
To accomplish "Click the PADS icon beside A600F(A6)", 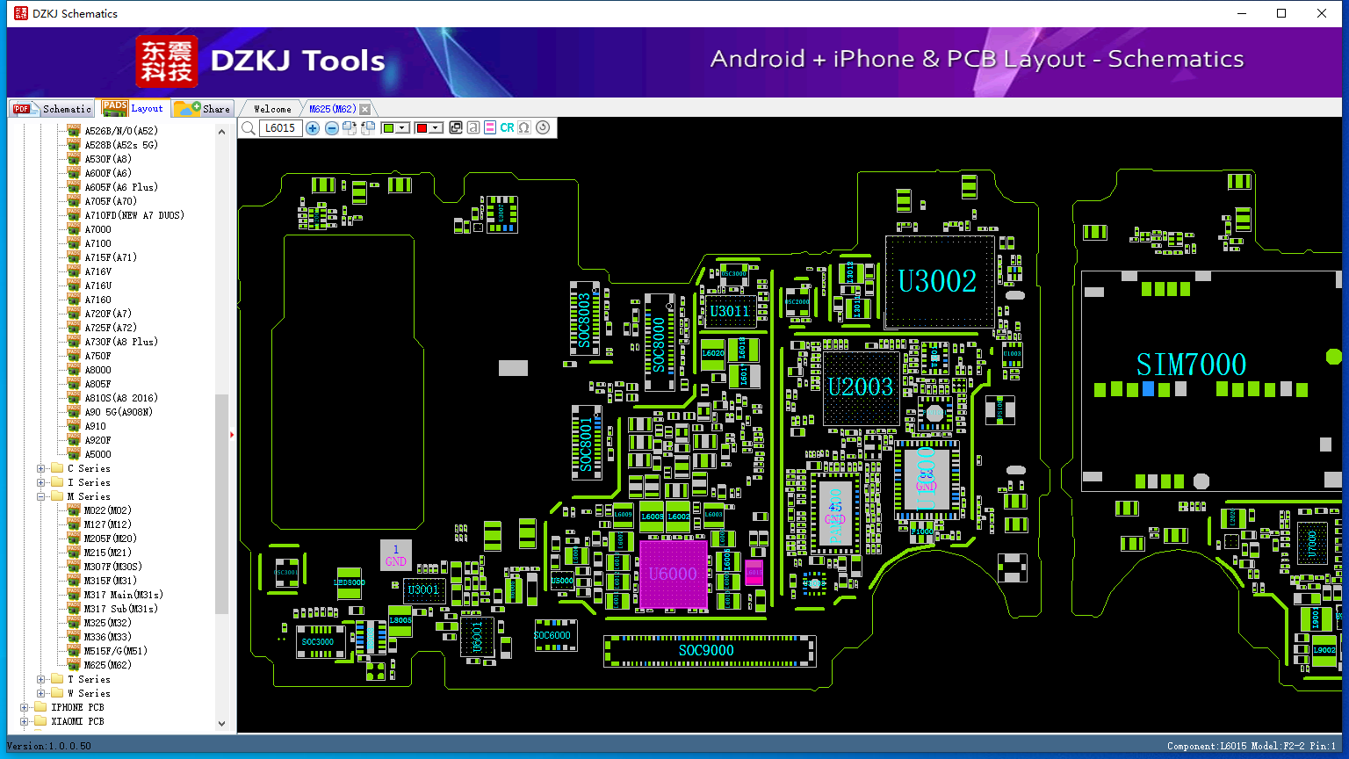I will (74, 173).
